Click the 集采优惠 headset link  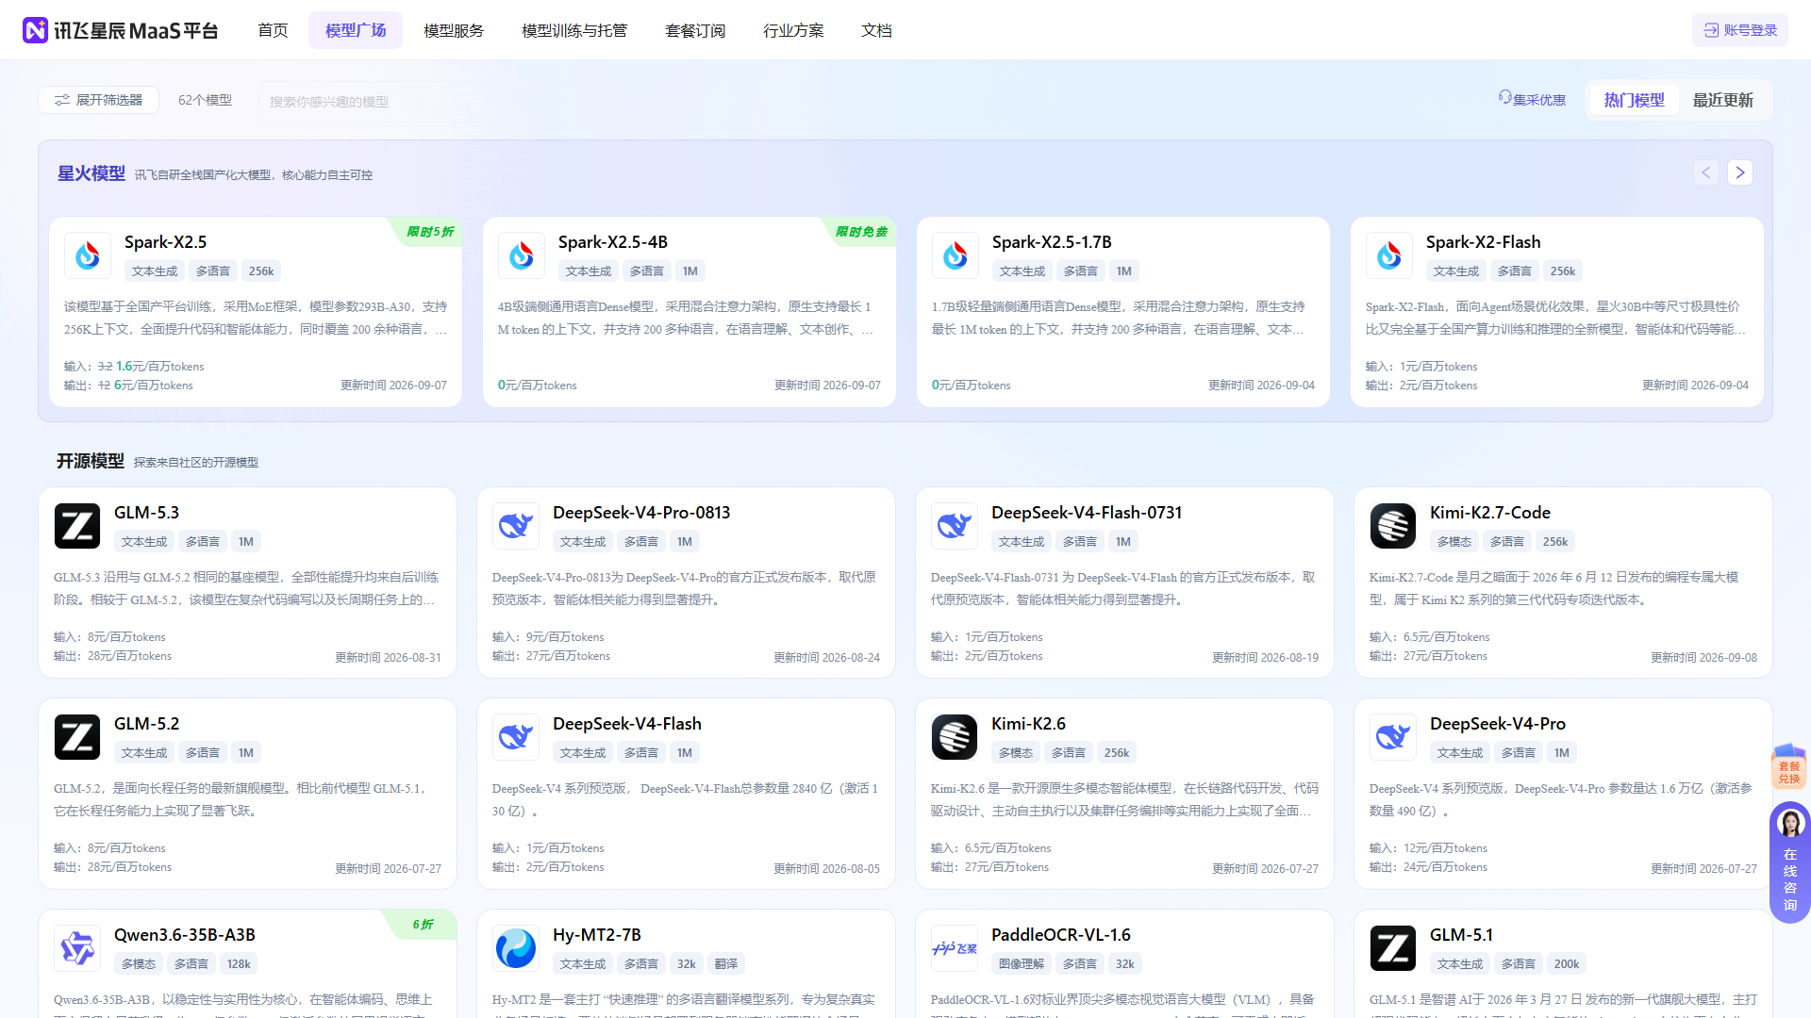pyautogui.click(x=1532, y=99)
